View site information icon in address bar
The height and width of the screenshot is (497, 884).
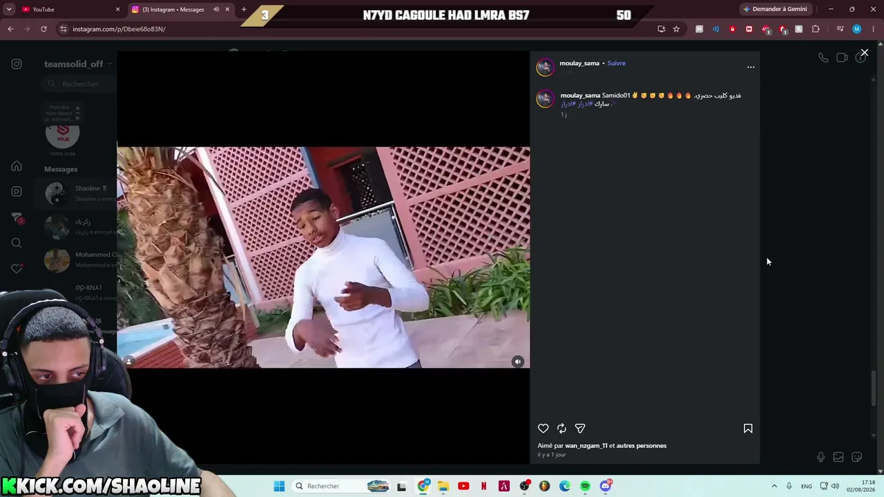(64, 29)
